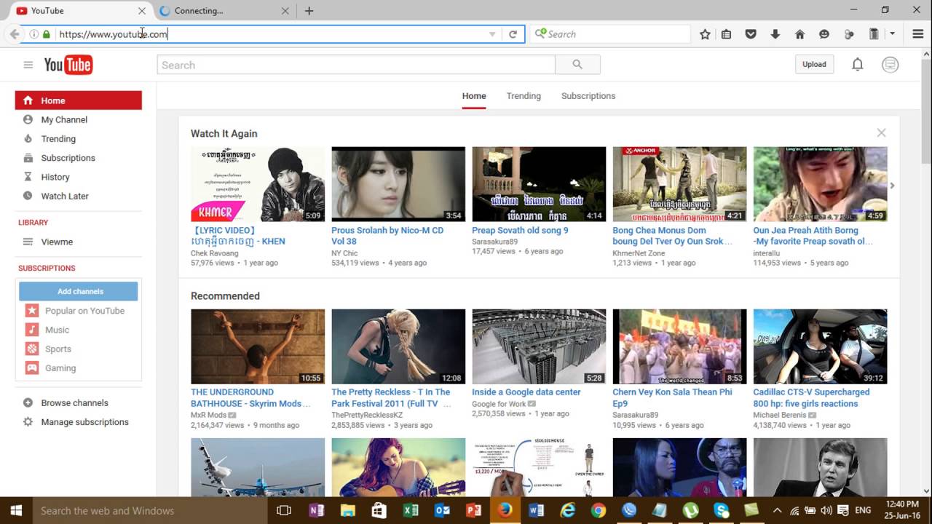The height and width of the screenshot is (524, 932).
Task: Switch ENG input language indicator
Action: 863,510
